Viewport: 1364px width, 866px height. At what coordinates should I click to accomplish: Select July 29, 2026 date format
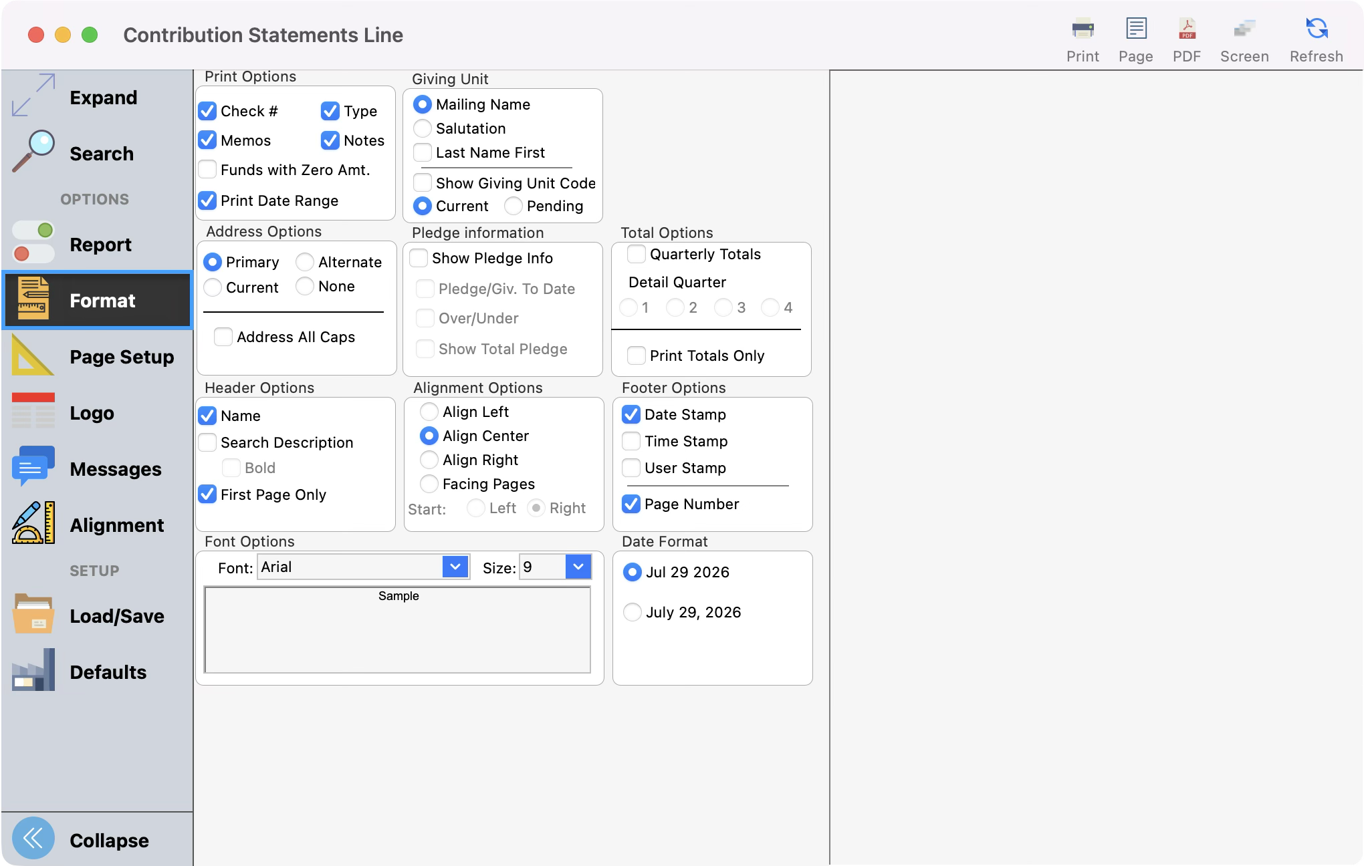[632, 612]
